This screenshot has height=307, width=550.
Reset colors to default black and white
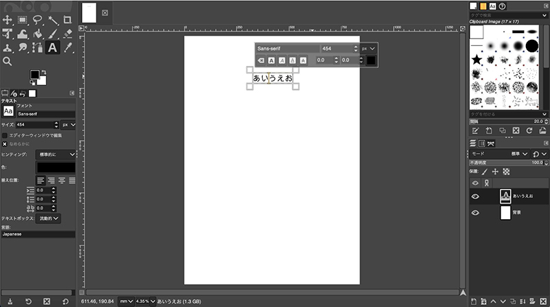pyautogui.click(x=32, y=82)
